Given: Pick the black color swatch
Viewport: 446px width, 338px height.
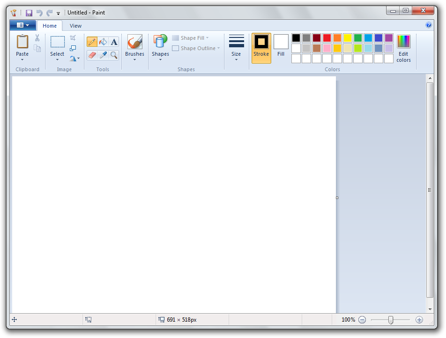Looking at the screenshot, I should click(296, 38).
